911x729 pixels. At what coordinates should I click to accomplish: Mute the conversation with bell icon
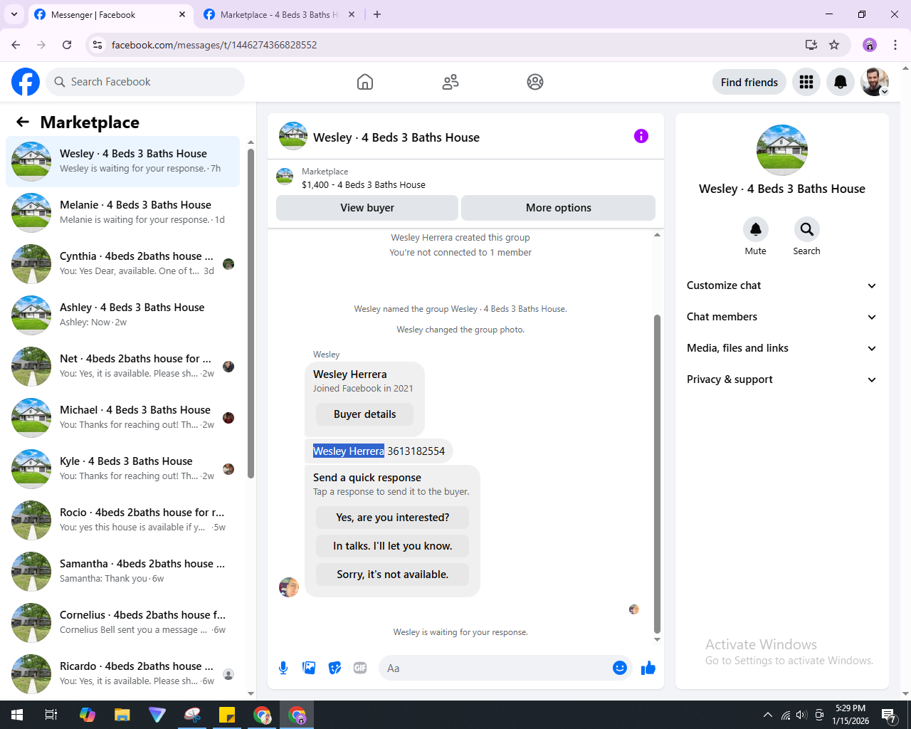(x=756, y=229)
